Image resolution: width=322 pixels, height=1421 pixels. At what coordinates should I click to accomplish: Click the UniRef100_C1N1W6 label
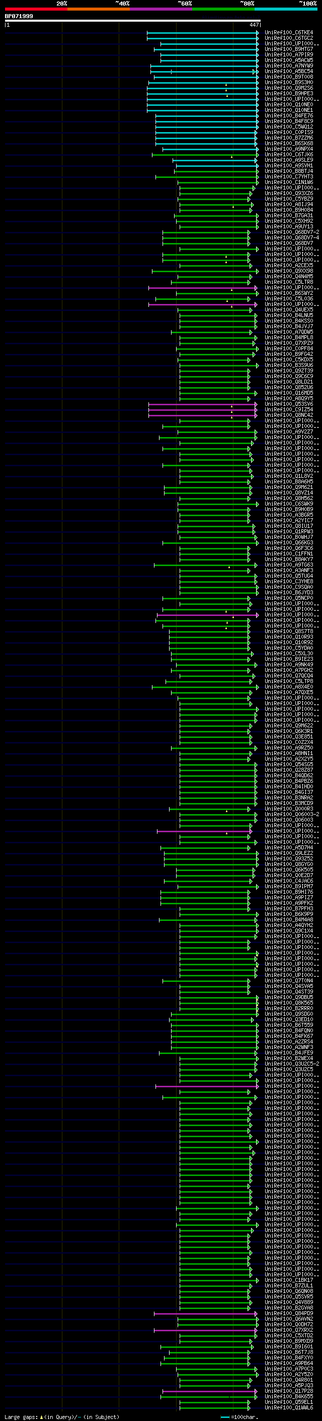pyautogui.click(x=288, y=182)
